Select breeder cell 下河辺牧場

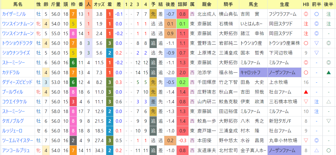(284, 53)
